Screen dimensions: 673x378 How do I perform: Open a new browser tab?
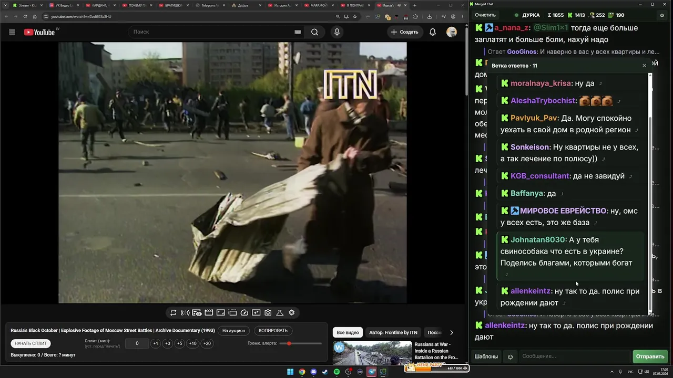coord(415,5)
